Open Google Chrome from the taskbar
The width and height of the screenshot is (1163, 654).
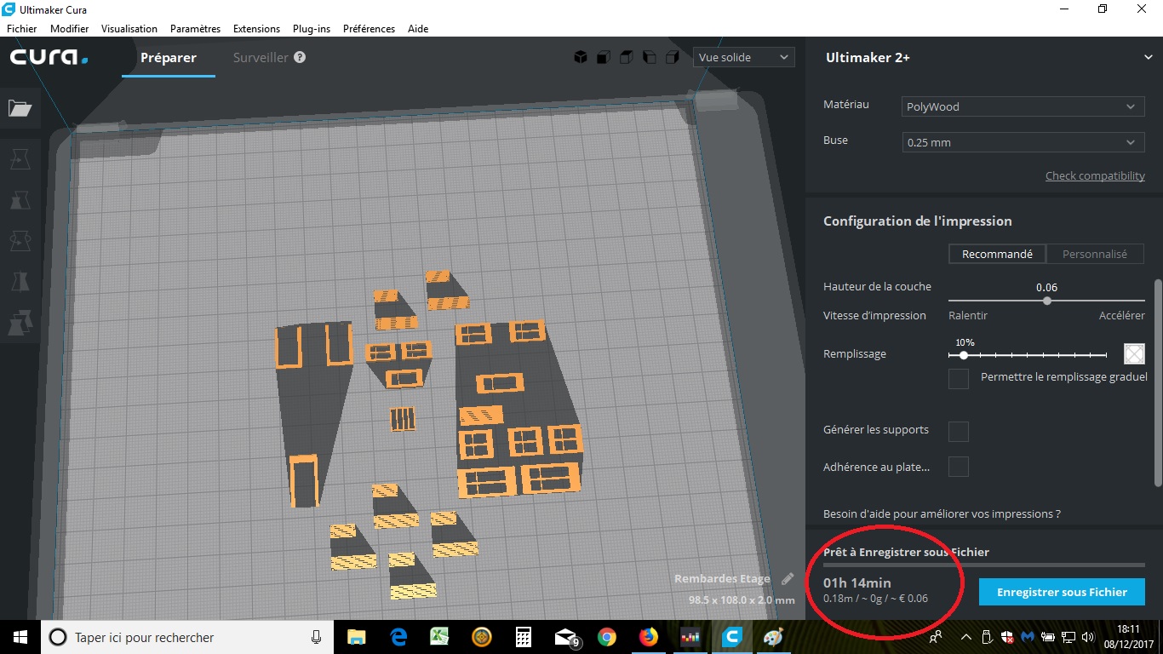tap(606, 637)
